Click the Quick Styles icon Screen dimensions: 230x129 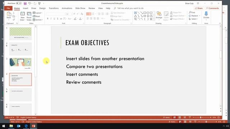[x=166, y=16]
